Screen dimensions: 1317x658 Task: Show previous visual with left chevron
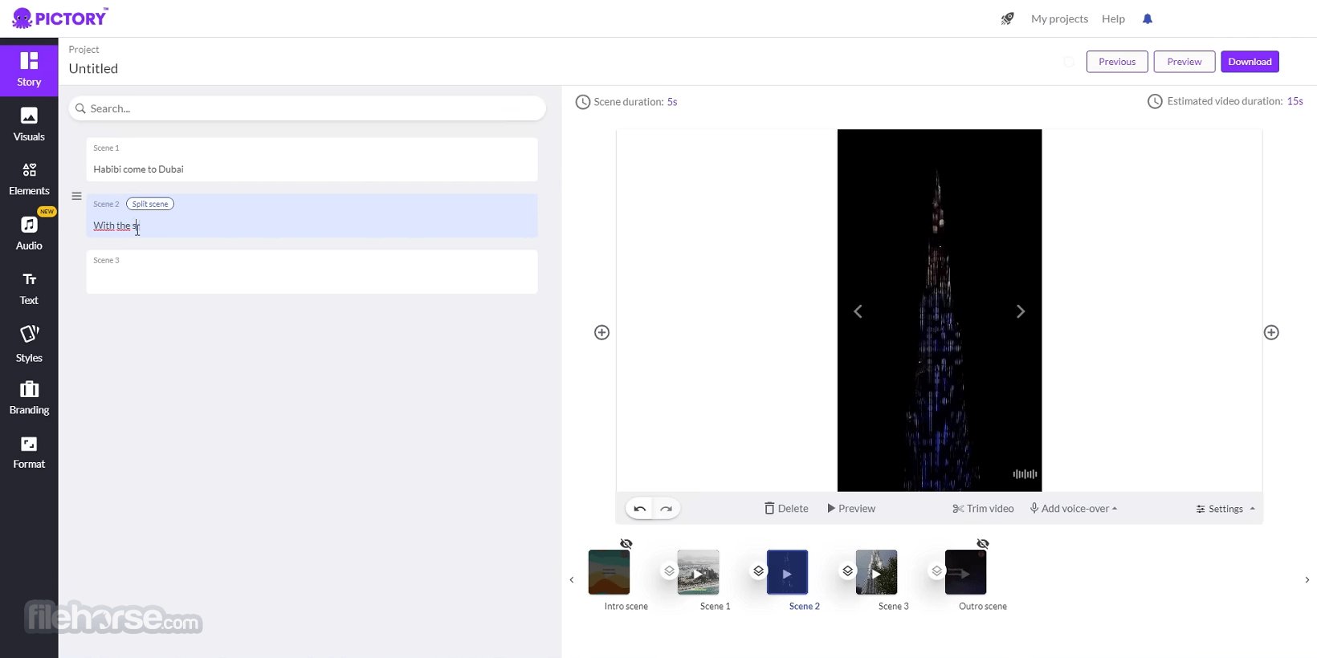pos(858,311)
